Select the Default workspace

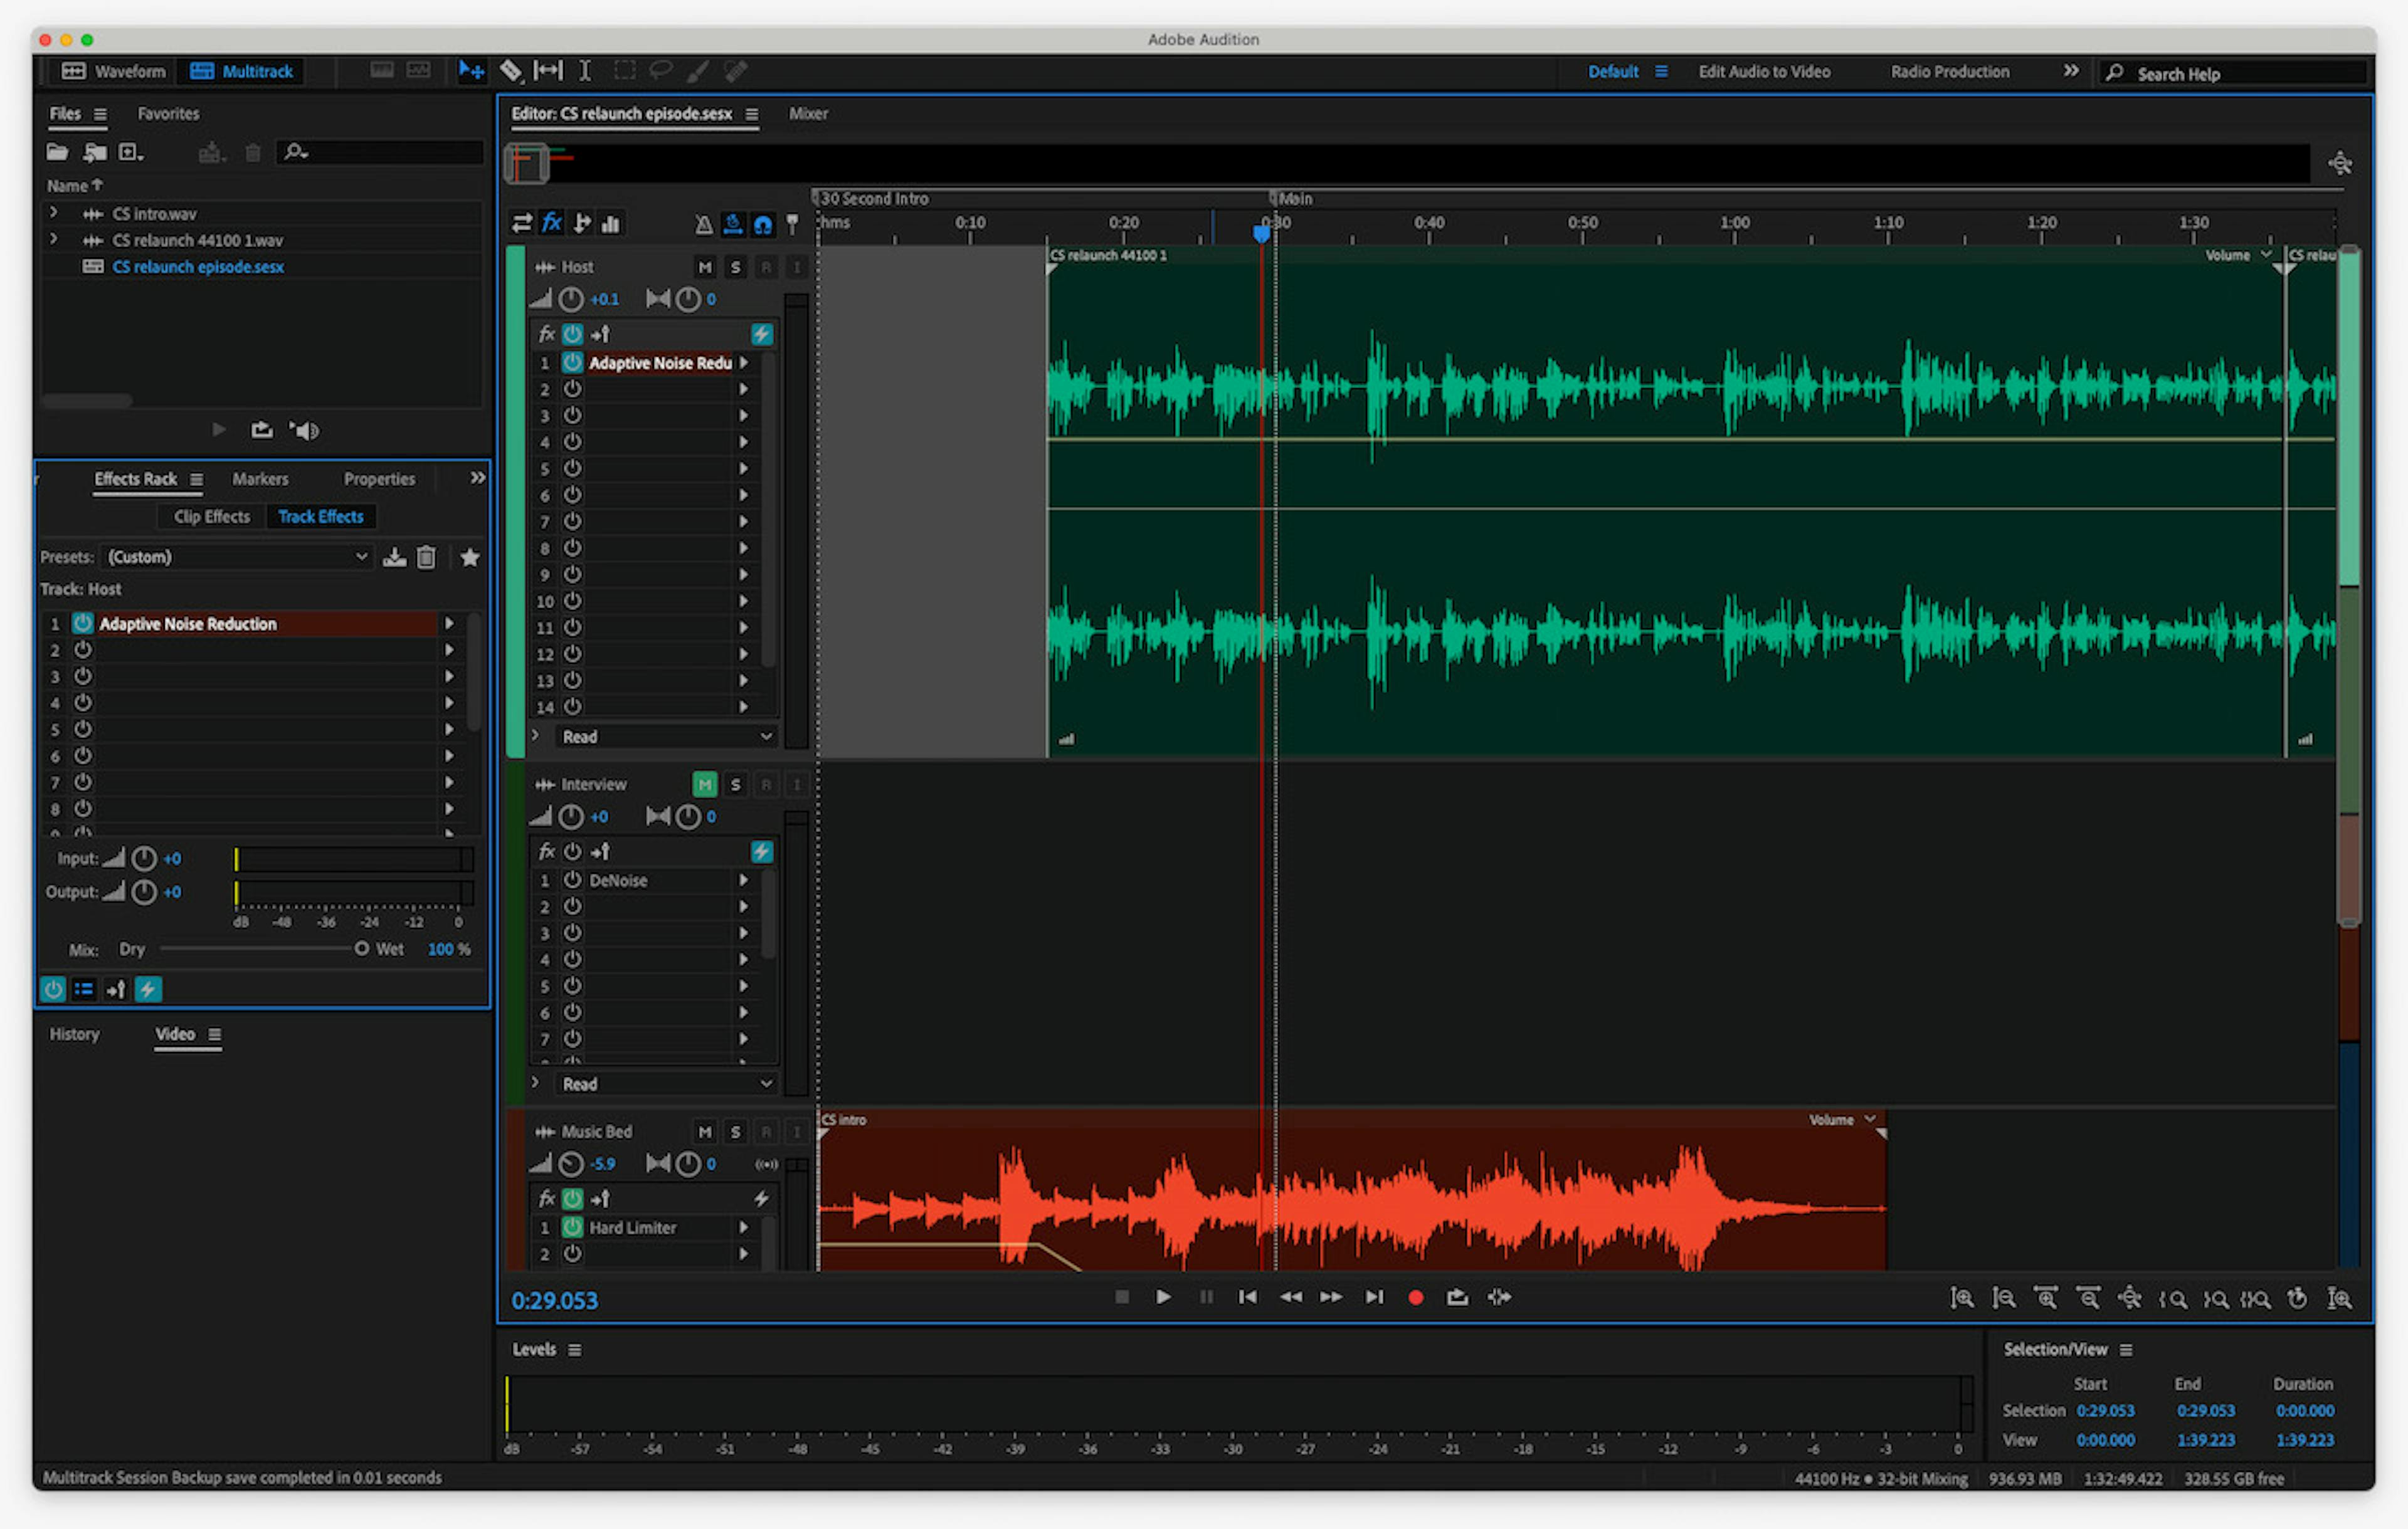(x=1613, y=71)
